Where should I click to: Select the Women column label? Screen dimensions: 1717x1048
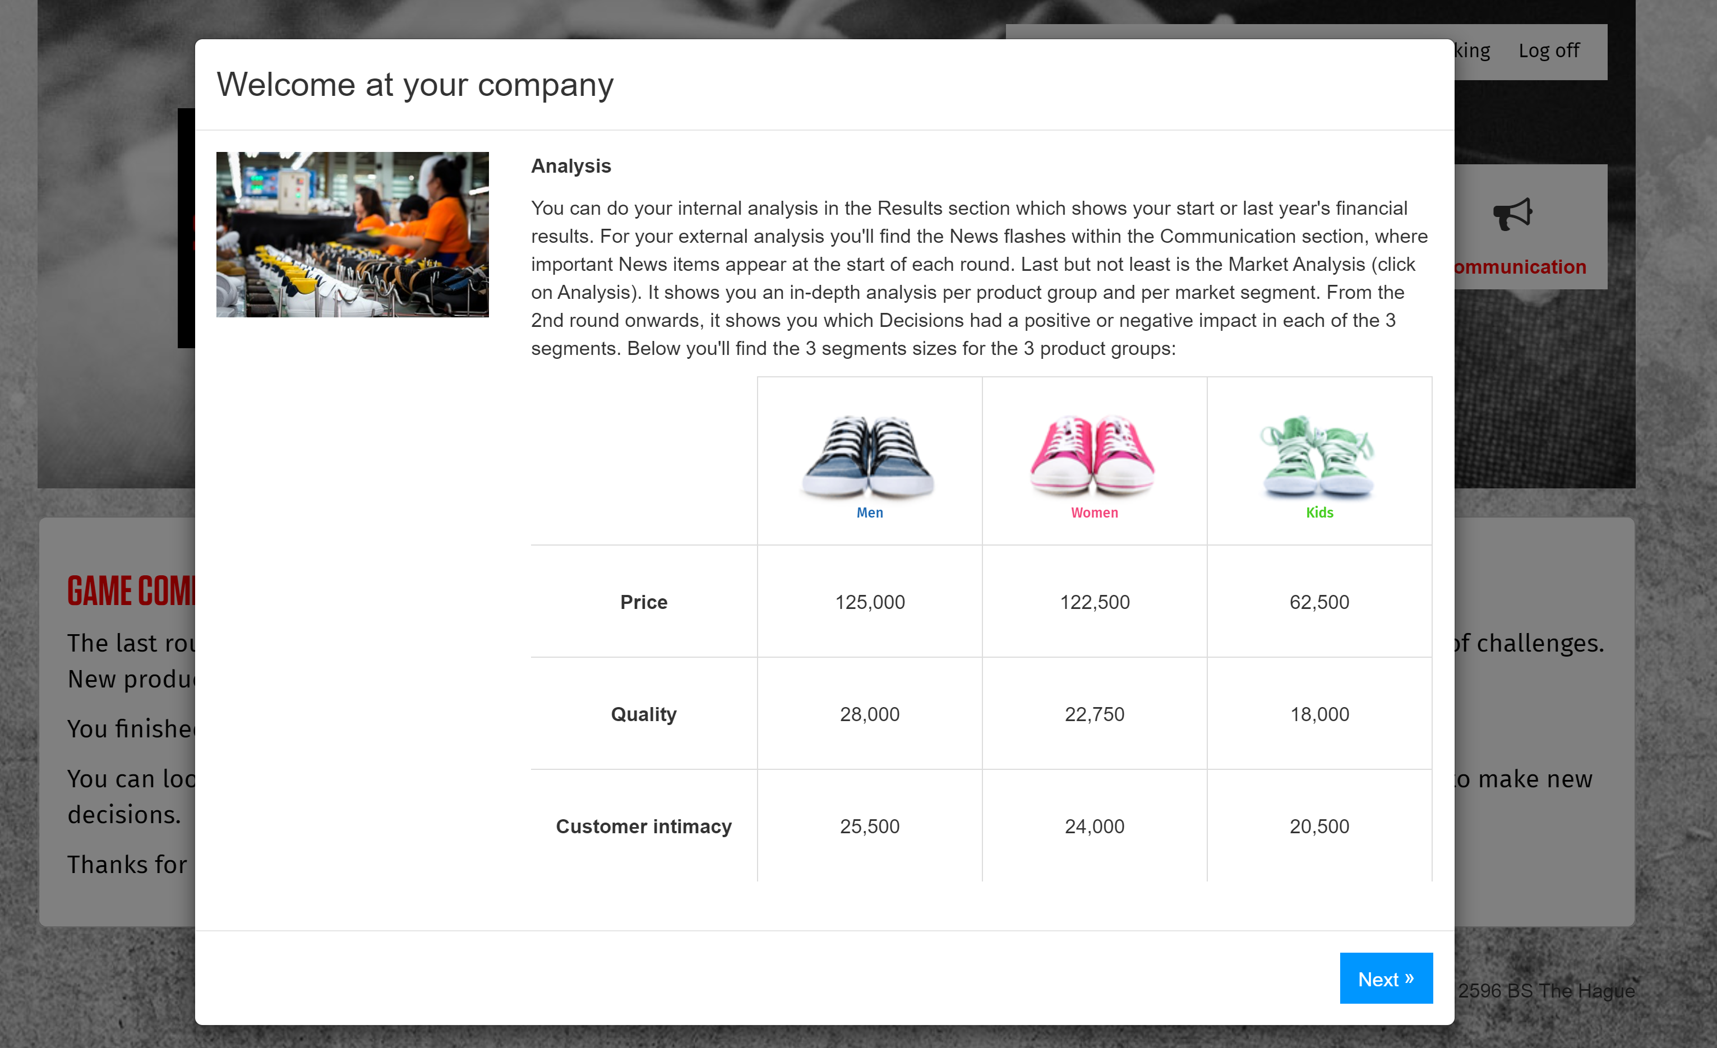(x=1094, y=513)
